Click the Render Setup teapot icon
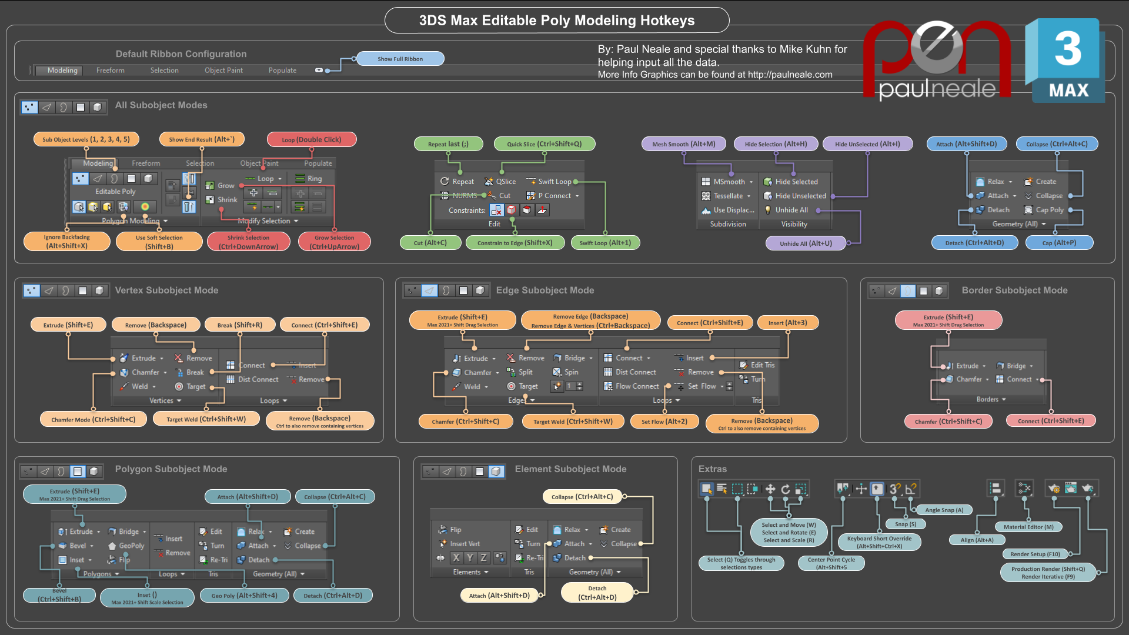The height and width of the screenshot is (635, 1129). point(1054,489)
